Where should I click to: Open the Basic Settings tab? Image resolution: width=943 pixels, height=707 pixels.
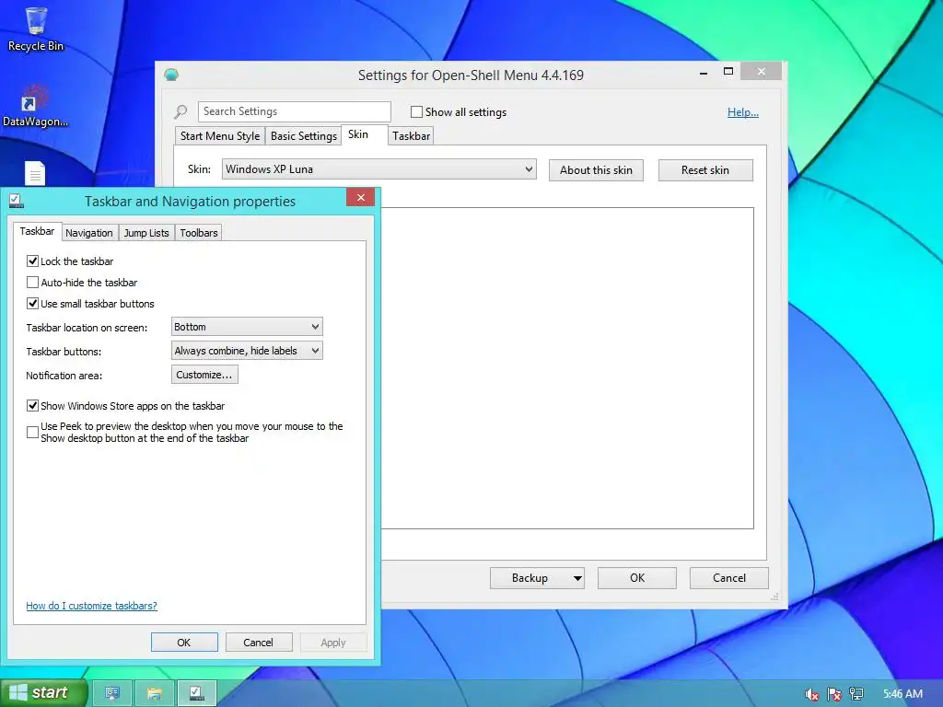(x=304, y=136)
